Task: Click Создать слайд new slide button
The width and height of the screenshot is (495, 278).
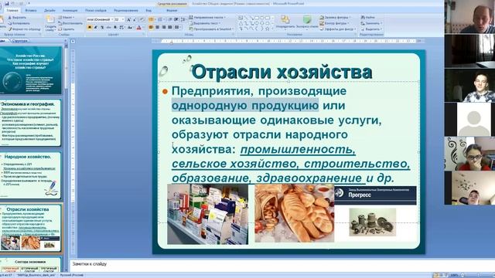Action: tap(49, 23)
